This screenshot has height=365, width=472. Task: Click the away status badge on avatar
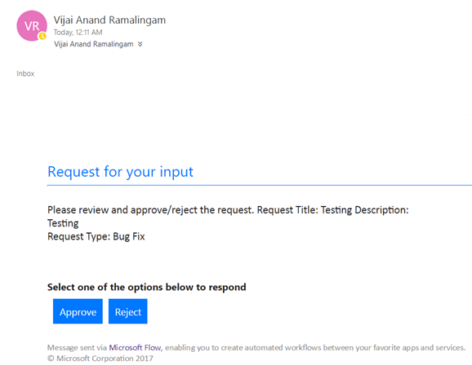pyautogui.click(x=42, y=36)
